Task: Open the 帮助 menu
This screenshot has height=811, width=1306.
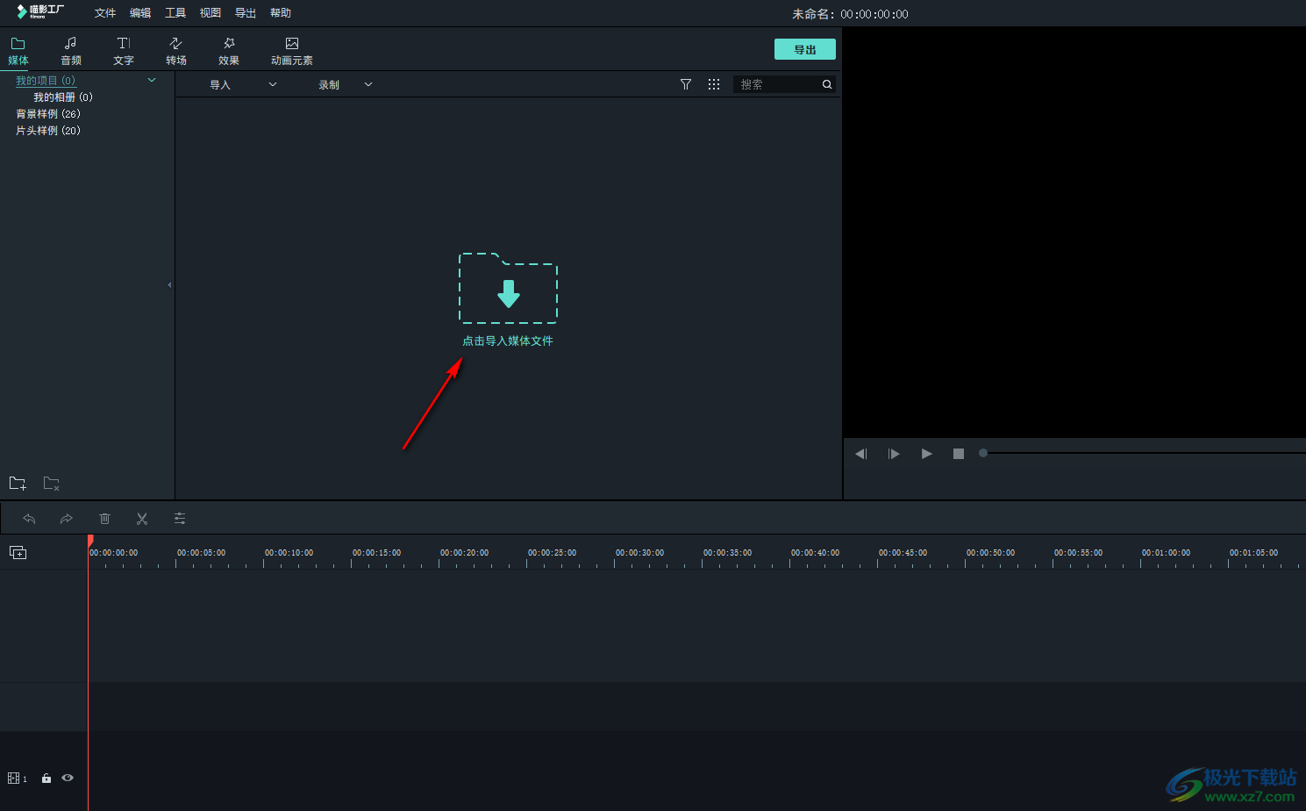Action: [x=281, y=13]
